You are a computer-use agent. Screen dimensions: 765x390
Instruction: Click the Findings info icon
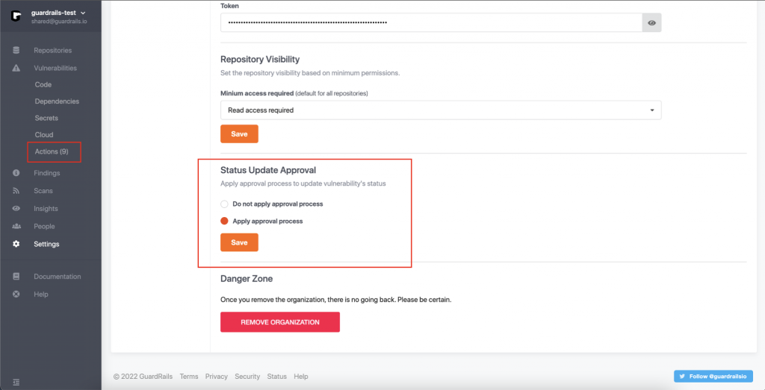tap(16, 173)
